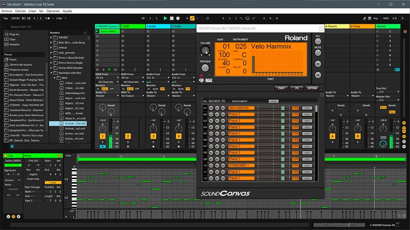Open MIDI From All Ins dropdown, track 1
The image size is (410, 230).
(x=107, y=78)
